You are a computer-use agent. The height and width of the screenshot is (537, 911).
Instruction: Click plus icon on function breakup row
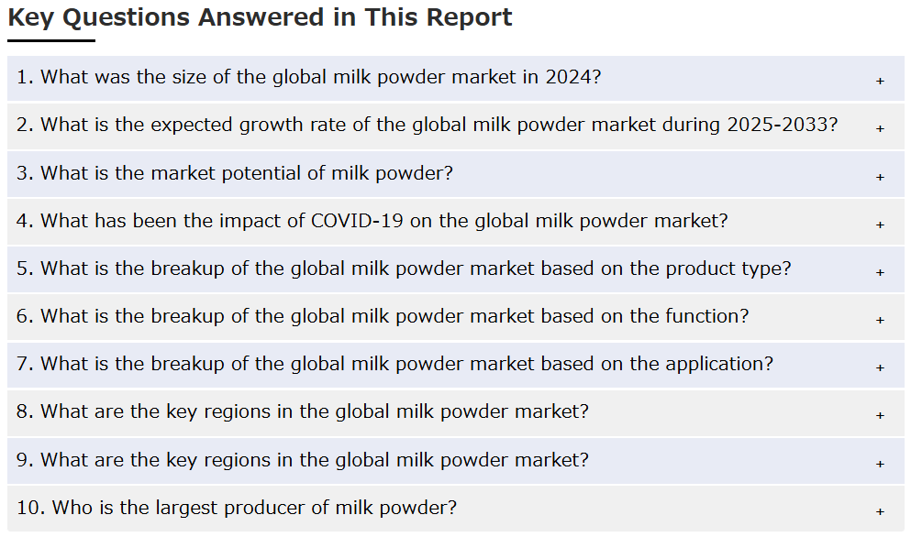tap(880, 320)
